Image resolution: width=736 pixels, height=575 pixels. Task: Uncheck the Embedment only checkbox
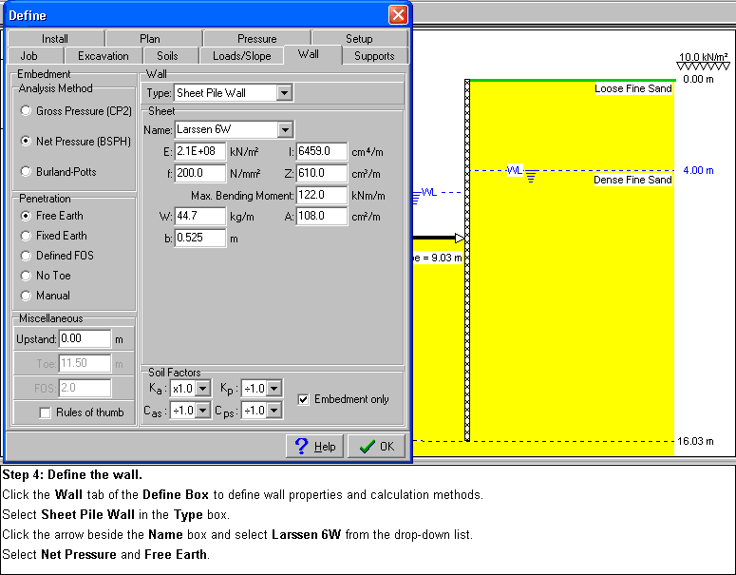pos(303,399)
